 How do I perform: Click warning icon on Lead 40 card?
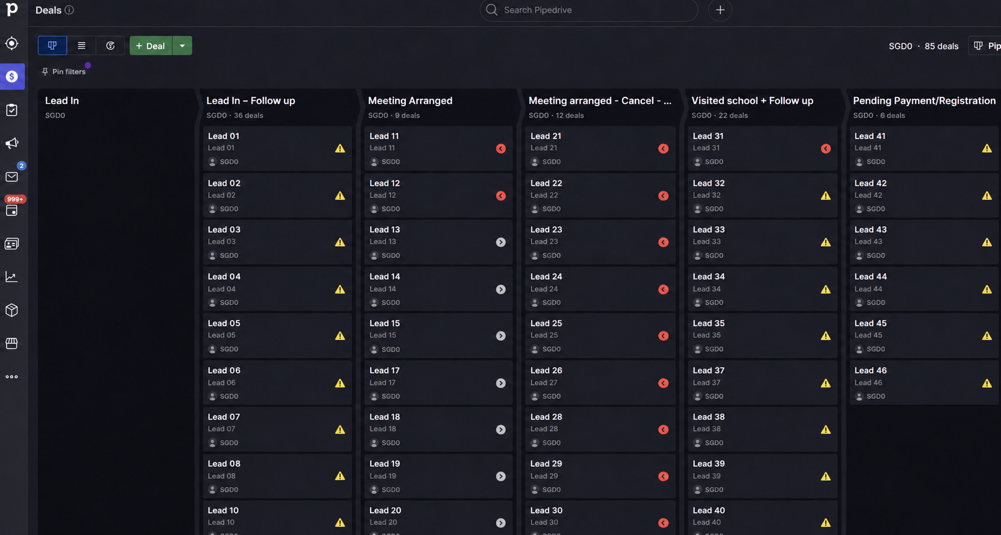(x=826, y=523)
